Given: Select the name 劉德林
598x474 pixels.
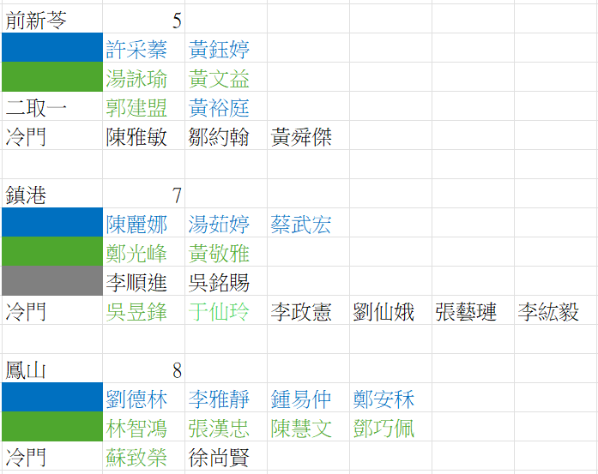Looking at the screenshot, I should [136, 399].
